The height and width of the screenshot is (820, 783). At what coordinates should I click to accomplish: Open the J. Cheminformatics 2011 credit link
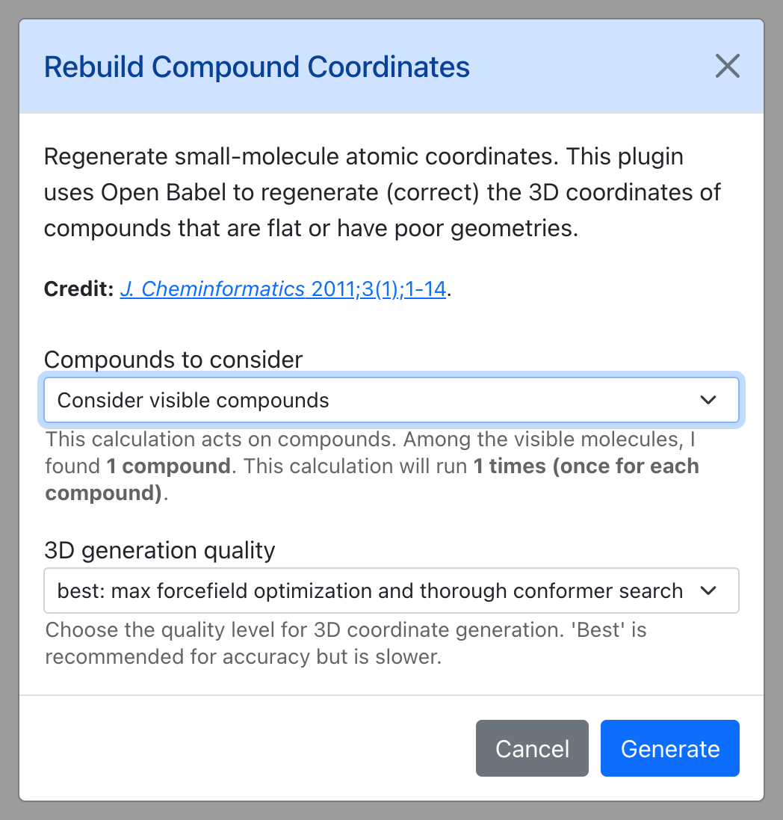tap(282, 289)
